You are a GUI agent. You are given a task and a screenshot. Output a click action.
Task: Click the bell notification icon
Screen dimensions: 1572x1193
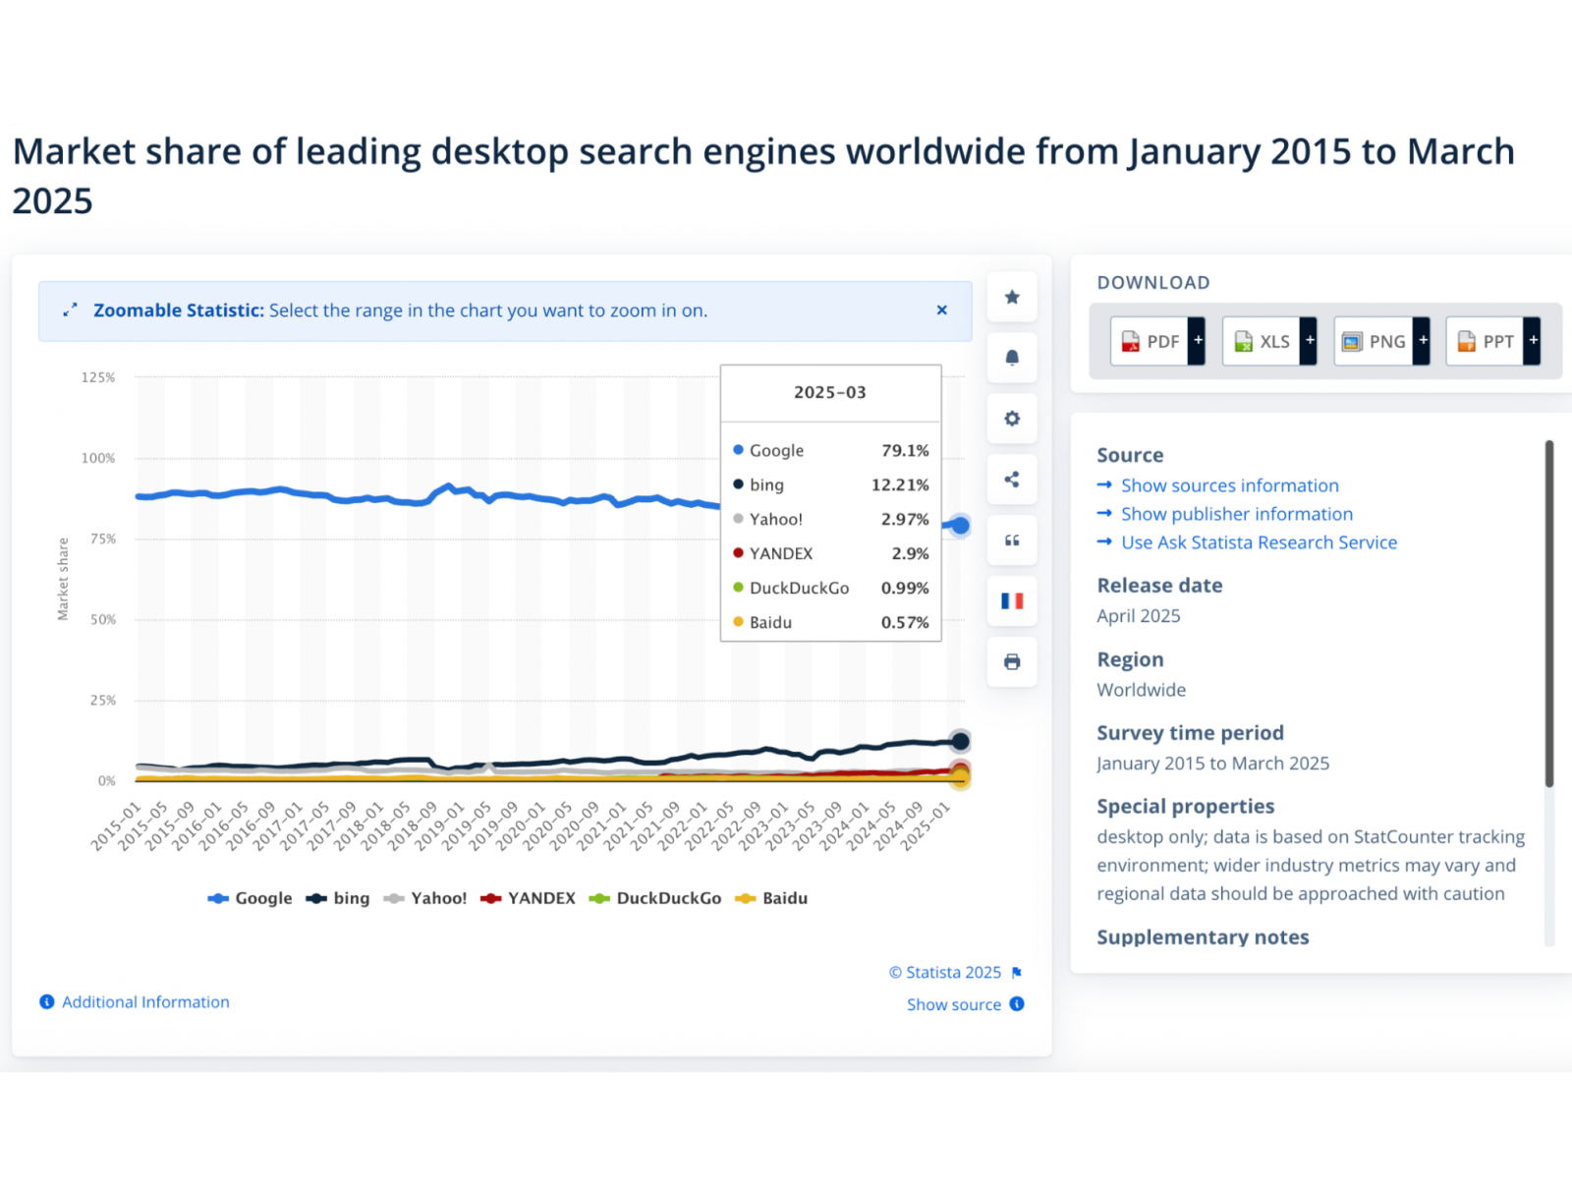click(x=1012, y=358)
